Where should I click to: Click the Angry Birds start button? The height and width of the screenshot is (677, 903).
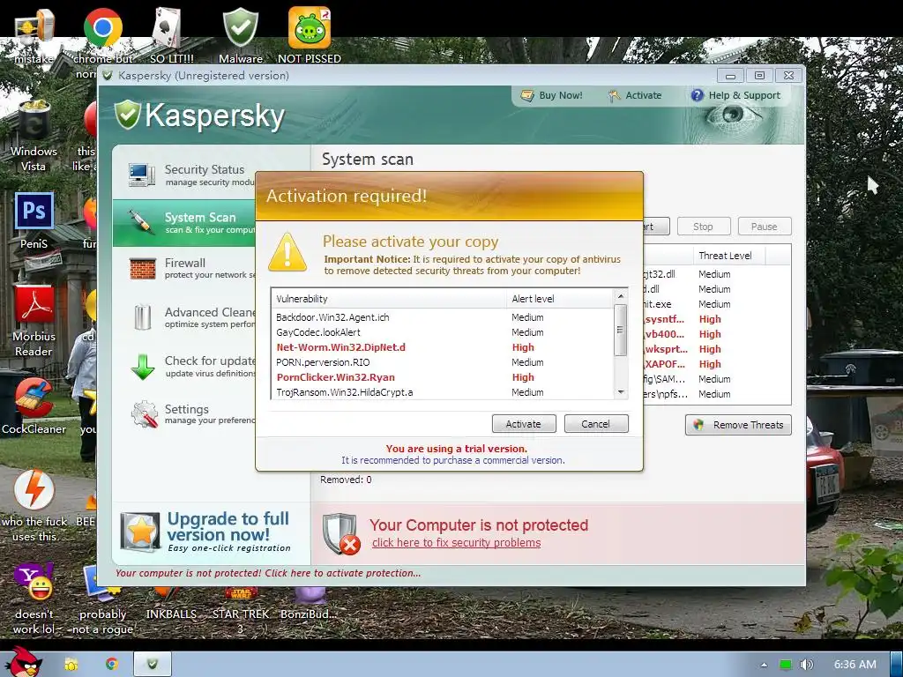pos(23,662)
